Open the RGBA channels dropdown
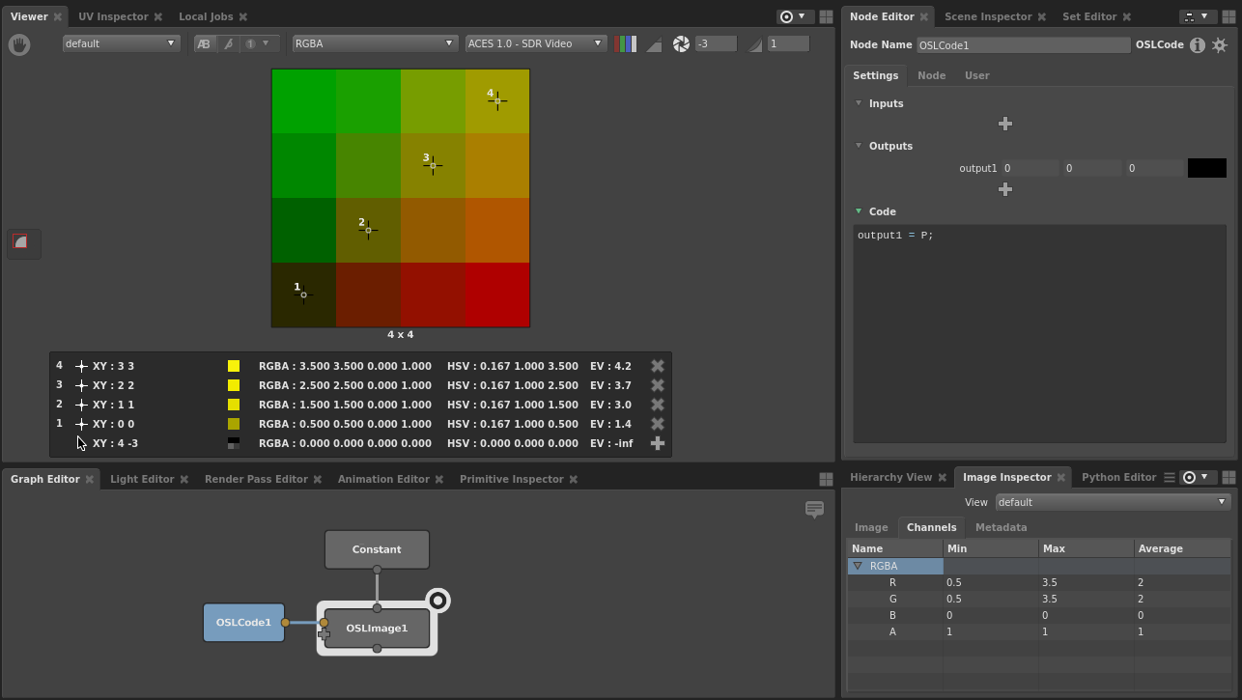Viewport: 1242px width, 700px height. tap(374, 43)
